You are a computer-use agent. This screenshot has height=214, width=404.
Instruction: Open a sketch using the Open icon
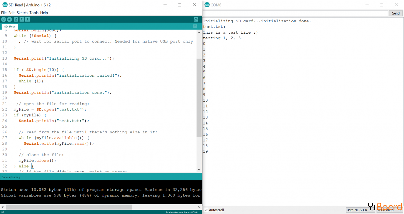coord(22,19)
